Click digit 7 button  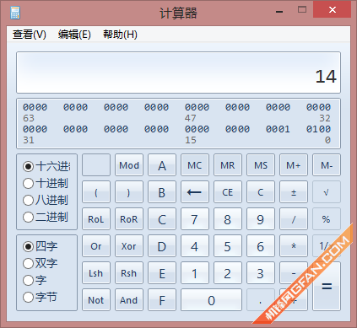click(x=195, y=219)
